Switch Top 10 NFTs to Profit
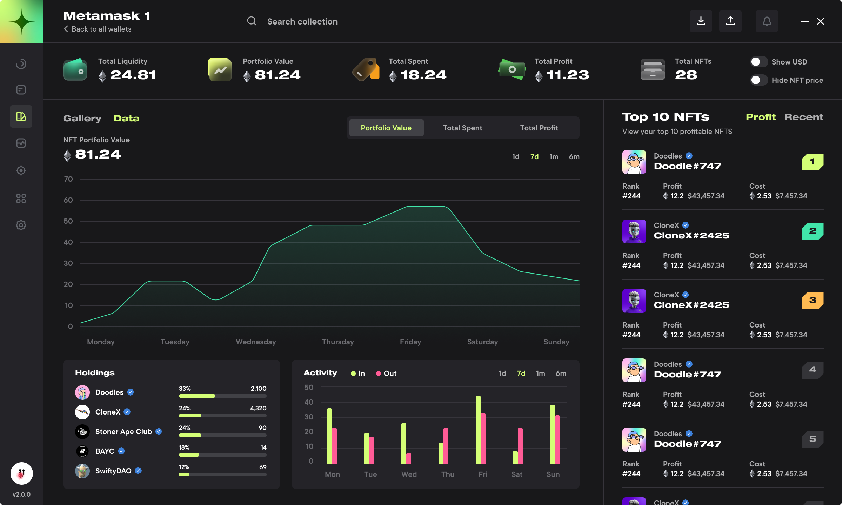 click(761, 117)
